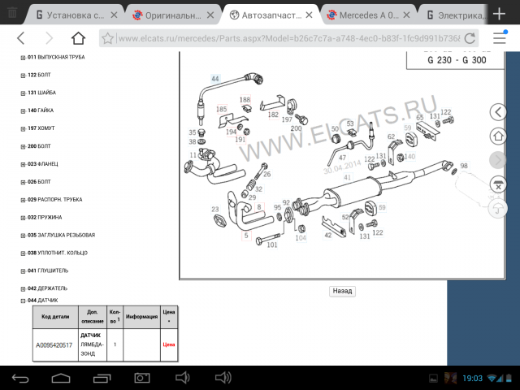This screenshot has width=520, height=390.
Task: Tap floating forward chevron button
Action: tap(498, 160)
